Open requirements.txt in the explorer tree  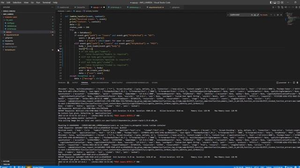click(28, 35)
